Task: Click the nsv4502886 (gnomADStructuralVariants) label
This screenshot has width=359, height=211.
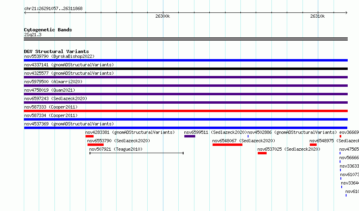Action: tap(292, 132)
